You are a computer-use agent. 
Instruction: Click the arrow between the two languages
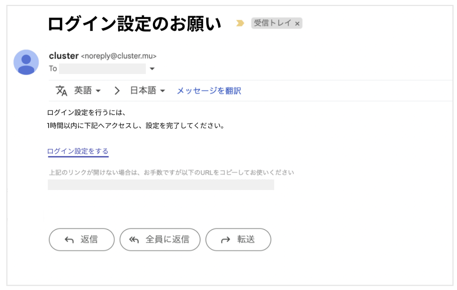(x=117, y=91)
